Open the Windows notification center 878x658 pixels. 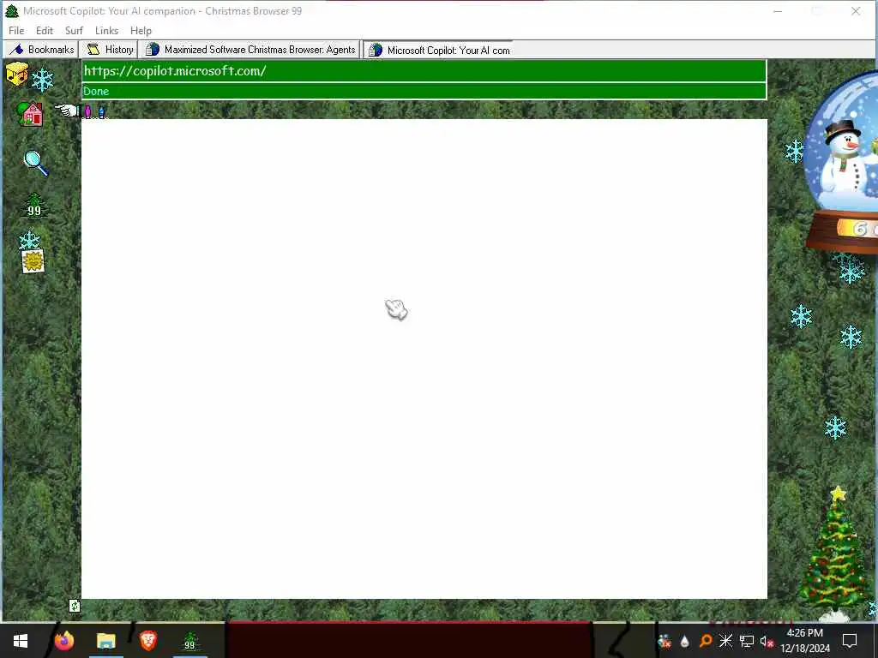850,641
